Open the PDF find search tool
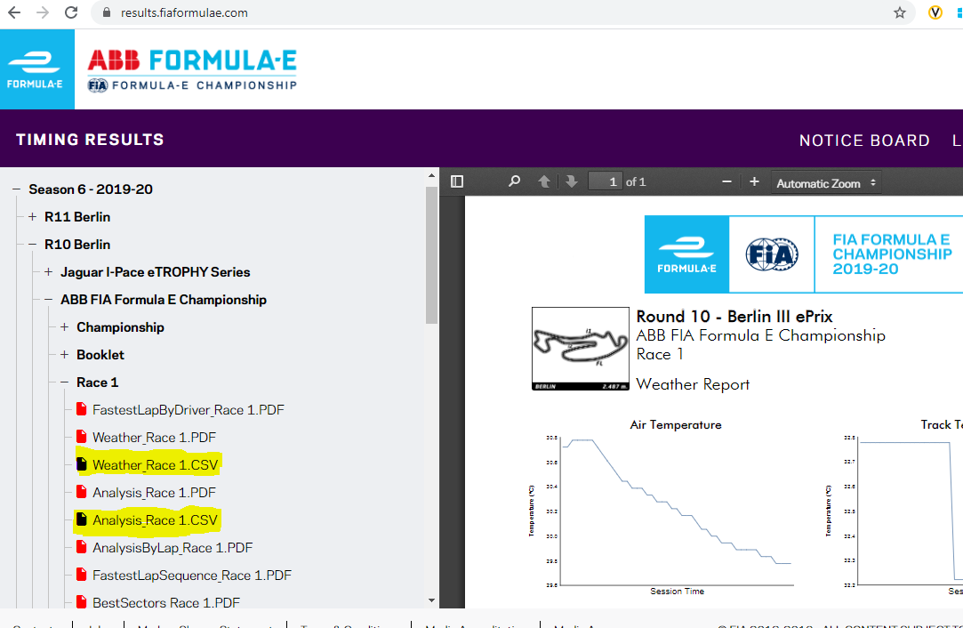963x628 pixels. (x=514, y=181)
